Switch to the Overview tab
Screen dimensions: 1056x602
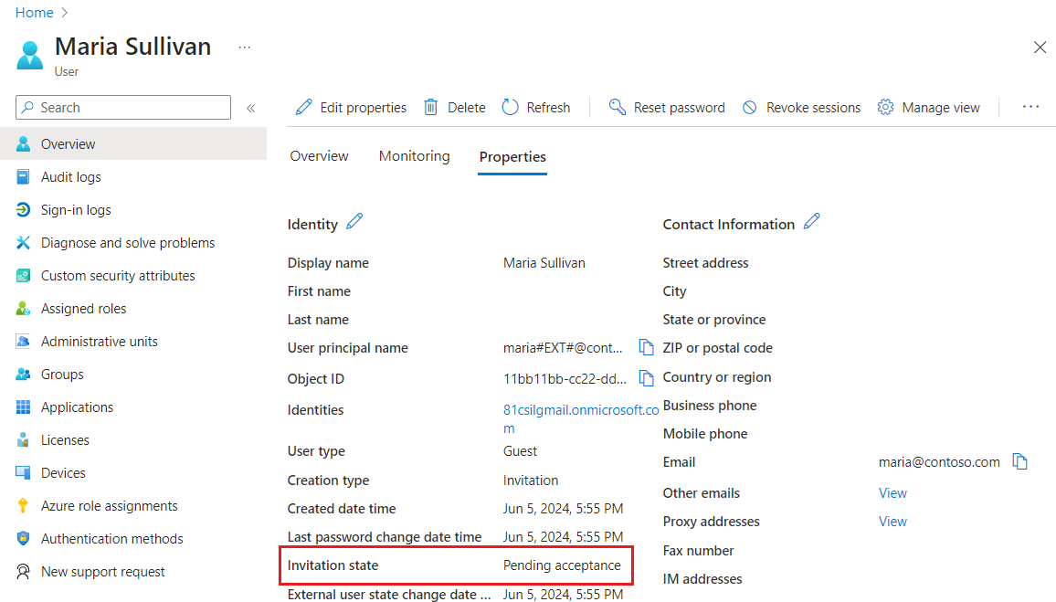point(319,155)
